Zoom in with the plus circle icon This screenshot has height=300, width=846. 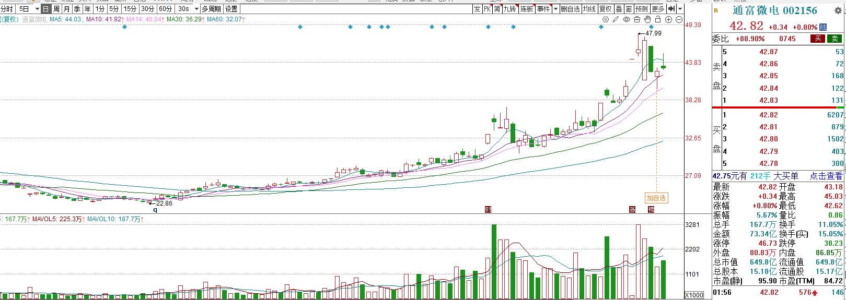pos(668,19)
